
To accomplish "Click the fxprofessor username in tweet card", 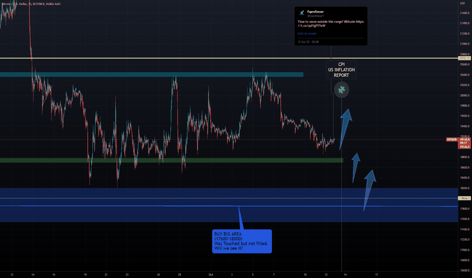I will tap(316, 12).
